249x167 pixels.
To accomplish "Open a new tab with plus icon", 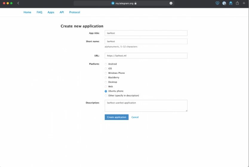I will click(244, 3).
